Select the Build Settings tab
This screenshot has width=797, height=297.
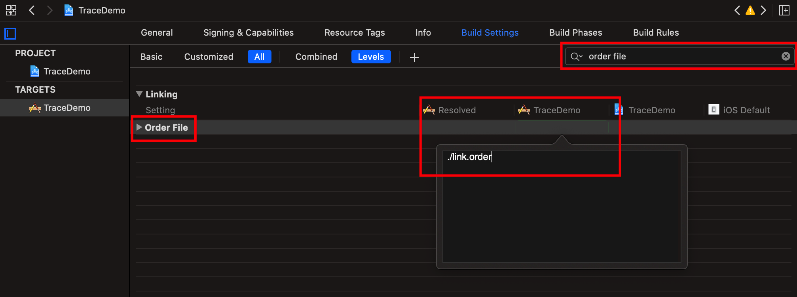(x=490, y=32)
